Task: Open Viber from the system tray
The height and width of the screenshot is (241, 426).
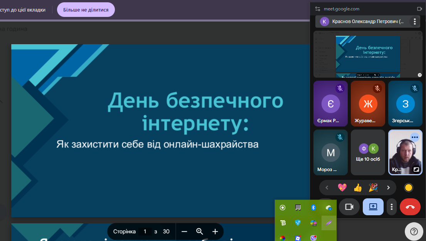Action: 313,238
